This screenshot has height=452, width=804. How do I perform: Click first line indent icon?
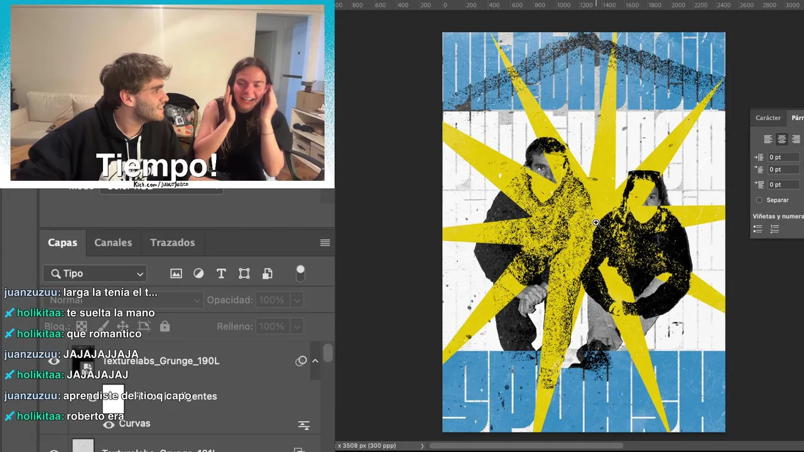coord(759,169)
